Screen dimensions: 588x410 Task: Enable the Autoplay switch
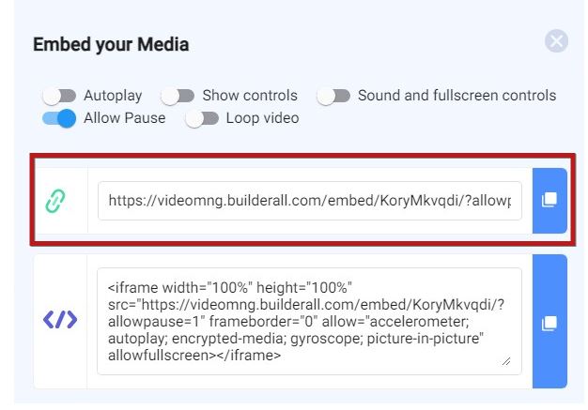pyautogui.click(x=59, y=97)
